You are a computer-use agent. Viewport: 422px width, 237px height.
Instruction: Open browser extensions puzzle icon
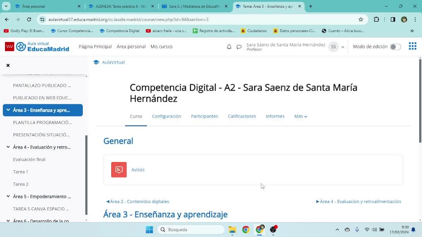coord(376,19)
